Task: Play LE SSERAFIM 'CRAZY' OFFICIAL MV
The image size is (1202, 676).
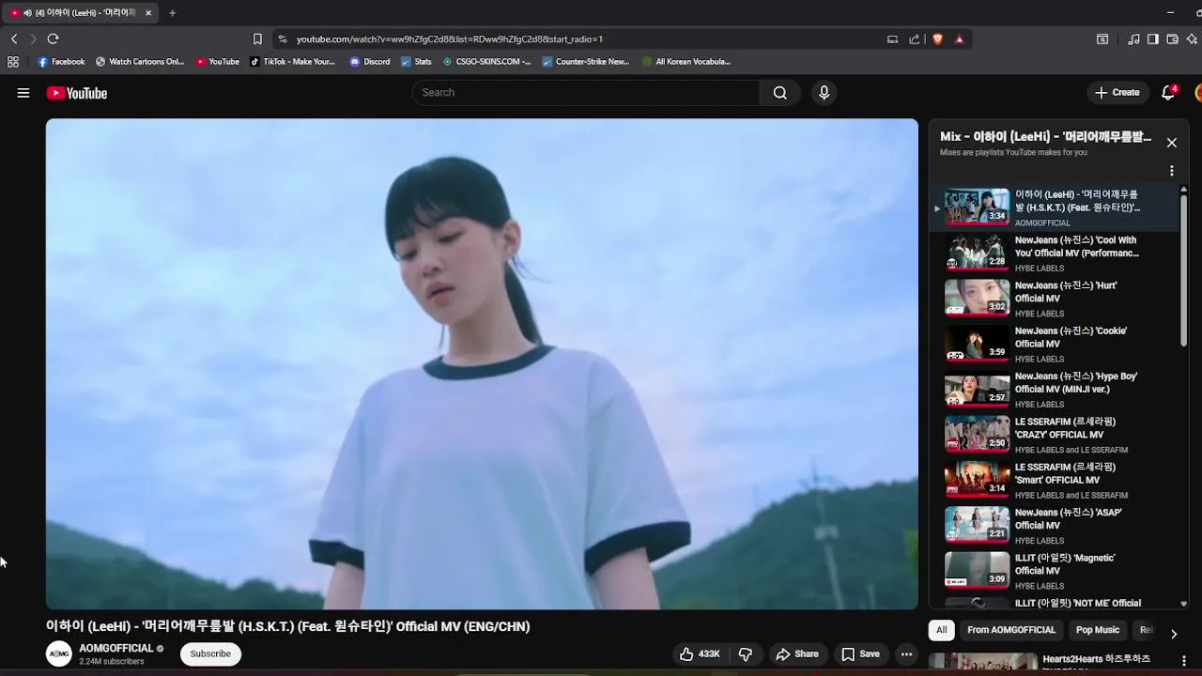Action: click(x=1054, y=435)
